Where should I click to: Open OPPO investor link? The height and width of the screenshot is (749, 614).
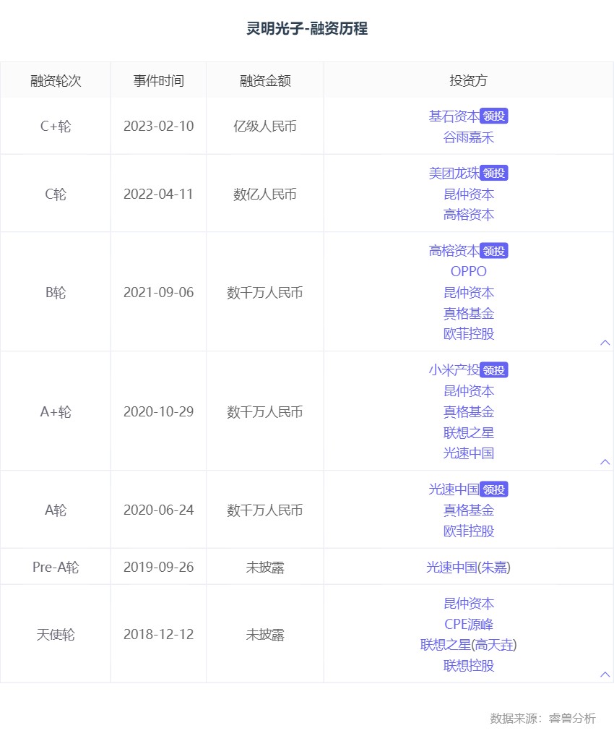468,271
